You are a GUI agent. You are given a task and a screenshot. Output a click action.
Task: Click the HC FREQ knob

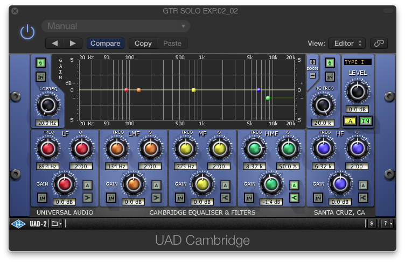point(323,105)
